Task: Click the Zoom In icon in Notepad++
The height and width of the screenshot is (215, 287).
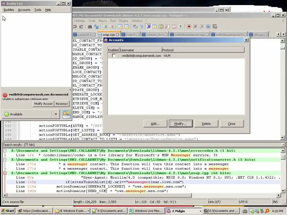Action: (x=105, y=27)
